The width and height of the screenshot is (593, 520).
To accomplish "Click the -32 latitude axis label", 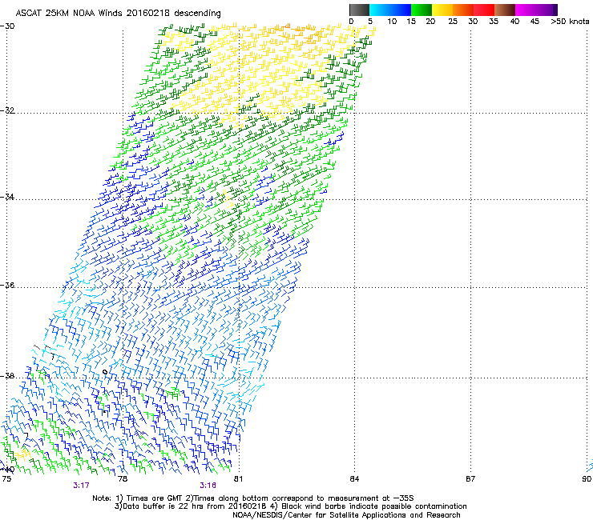I will (7, 110).
